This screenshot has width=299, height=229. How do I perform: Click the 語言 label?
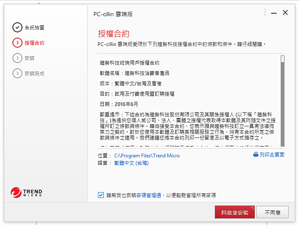(104, 163)
